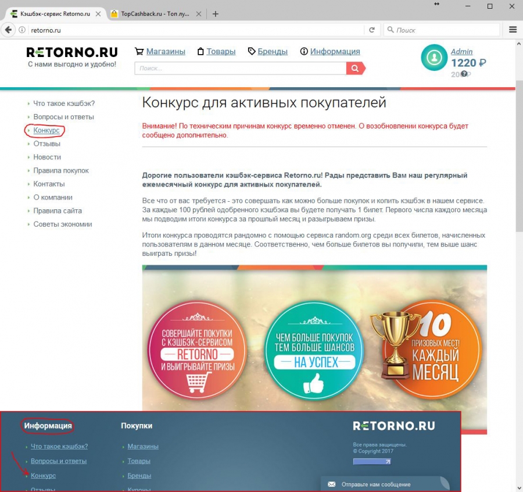Click the orange КАЖДЫЙ МЕСЯЦ circle banner
Screen dimensions: 523x492
tap(437, 350)
